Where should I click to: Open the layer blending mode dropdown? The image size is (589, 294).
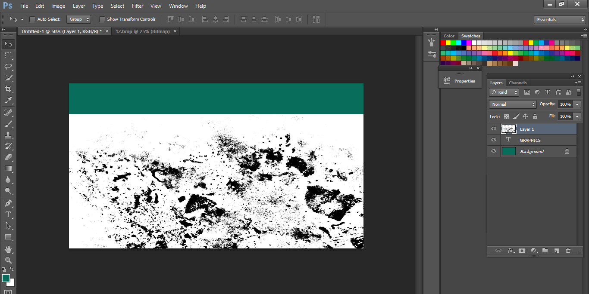512,104
